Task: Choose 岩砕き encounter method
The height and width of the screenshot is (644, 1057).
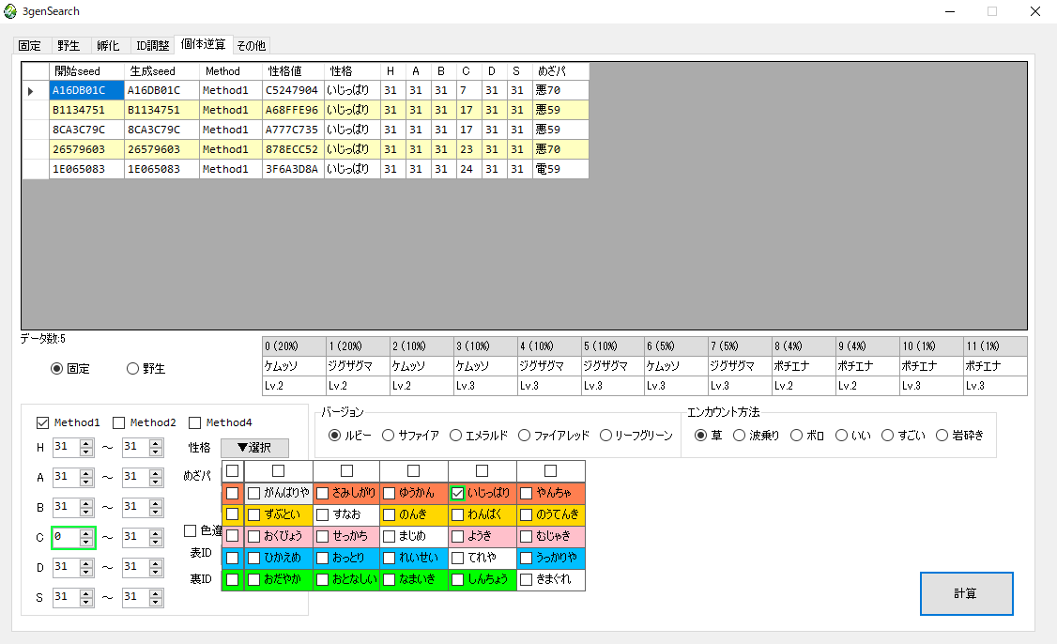Action: click(x=960, y=436)
